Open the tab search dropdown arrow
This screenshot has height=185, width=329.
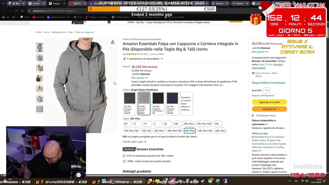(x=3, y=4)
